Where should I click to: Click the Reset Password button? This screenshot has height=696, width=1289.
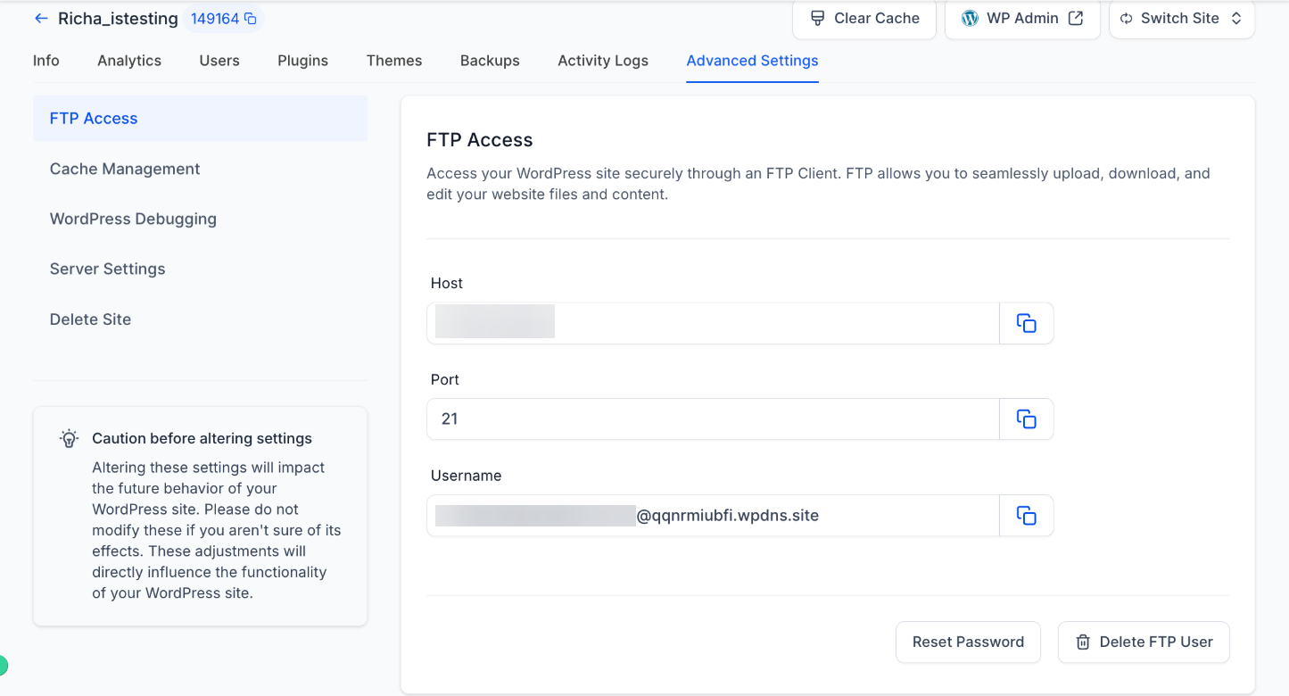(968, 642)
